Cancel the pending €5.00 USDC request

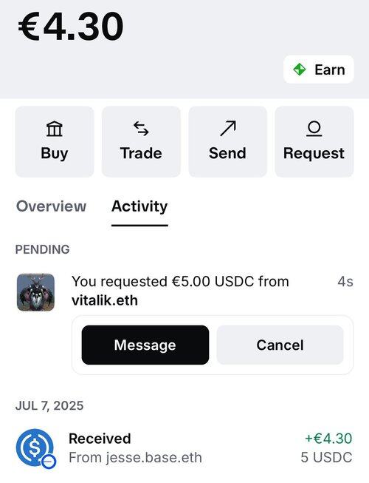click(280, 345)
